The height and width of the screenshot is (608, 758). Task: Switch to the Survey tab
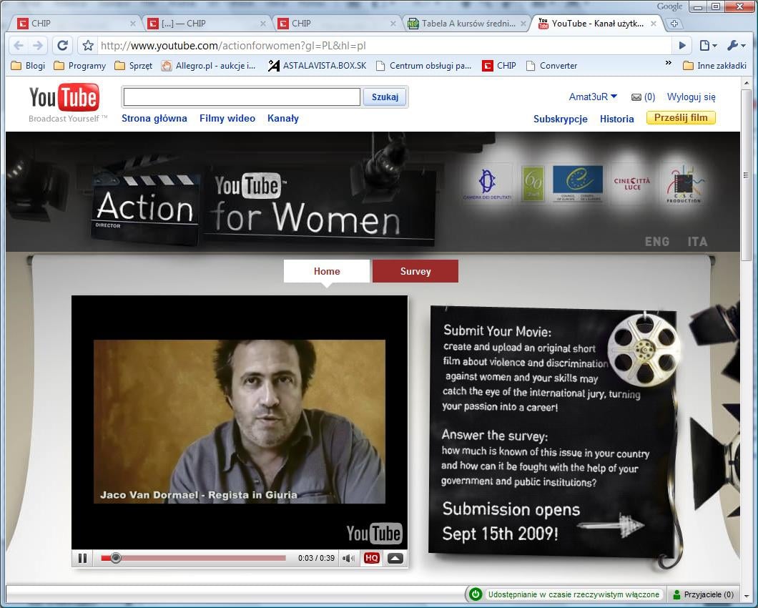click(415, 271)
